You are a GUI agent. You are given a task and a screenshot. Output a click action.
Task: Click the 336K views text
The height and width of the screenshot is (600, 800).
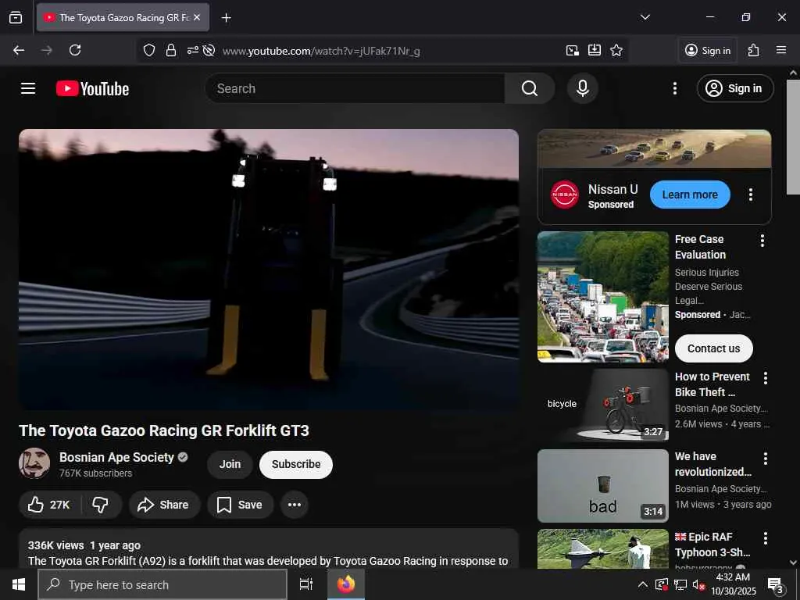click(x=55, y=545)
